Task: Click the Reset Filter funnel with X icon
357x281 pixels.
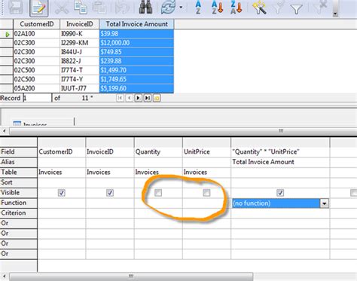Action: (x=320, y=7)
